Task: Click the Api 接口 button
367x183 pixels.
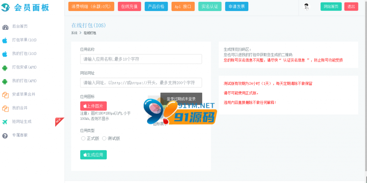Action: point(183,6)
